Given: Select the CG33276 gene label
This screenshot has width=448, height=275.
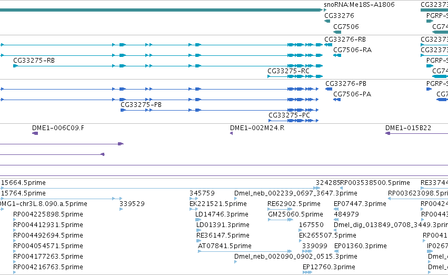Looking at the screenshot, I should pyautogui.click(x=339, y=15).
